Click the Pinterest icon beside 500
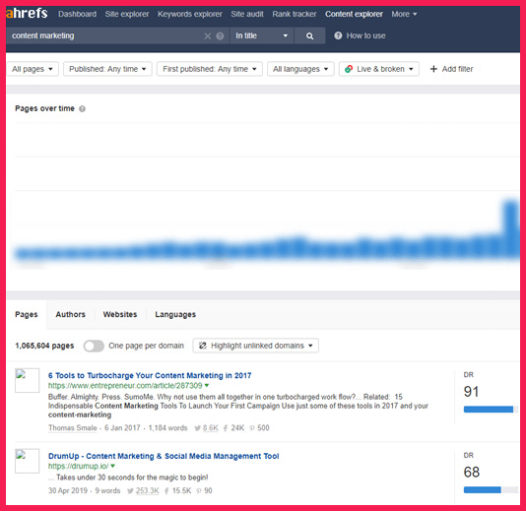Viewport: 526px width, 511px height. click(x=252, y=428)
